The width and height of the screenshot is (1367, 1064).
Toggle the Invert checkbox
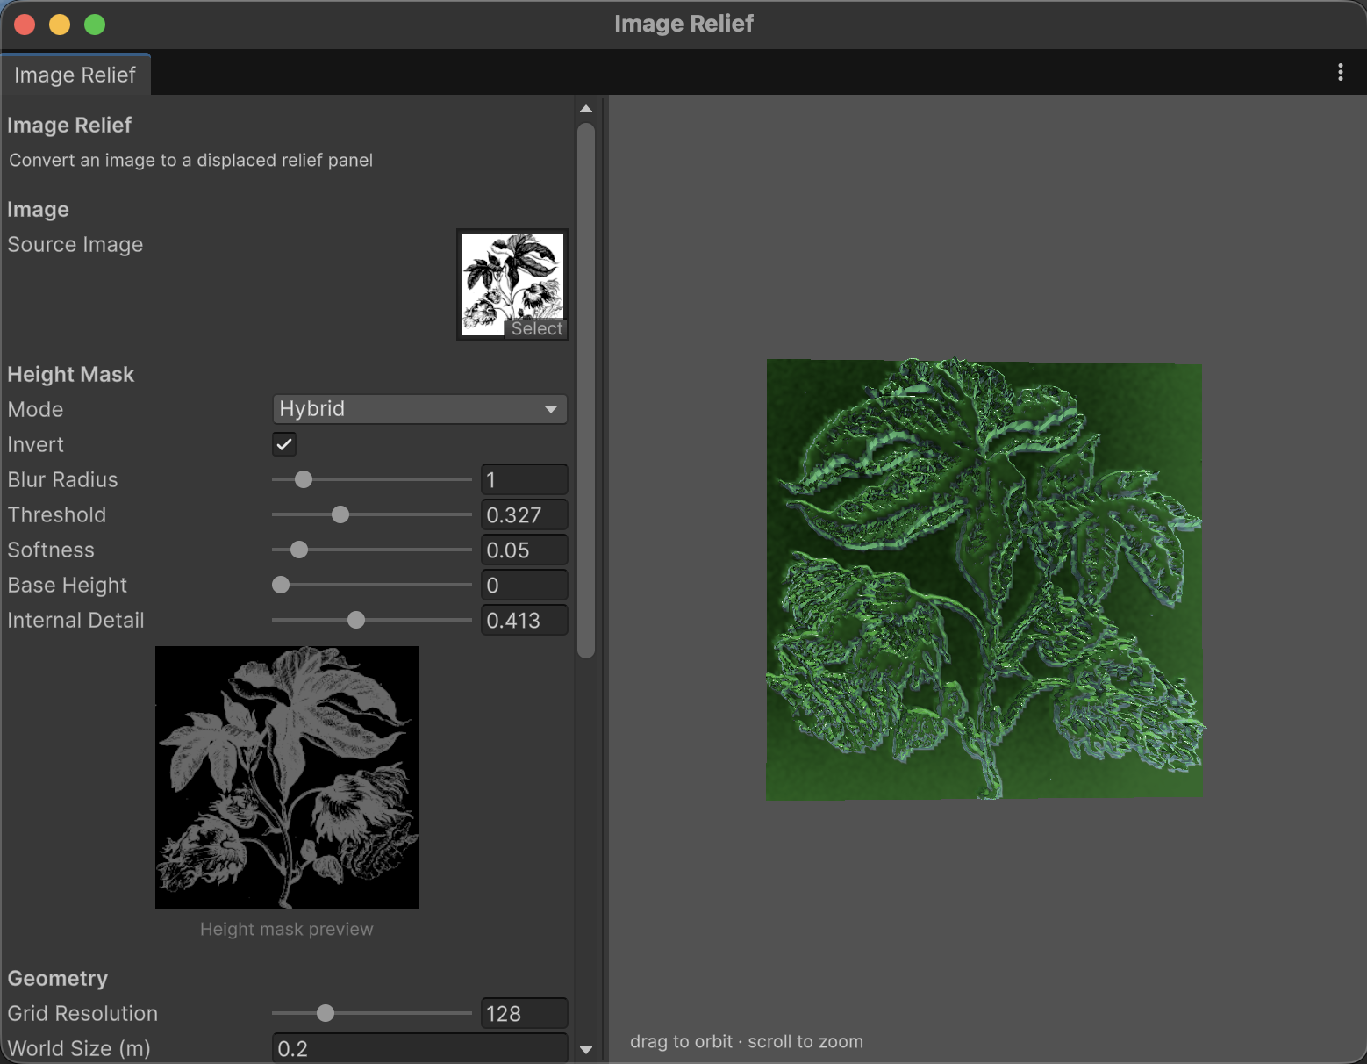pos(284,444)
